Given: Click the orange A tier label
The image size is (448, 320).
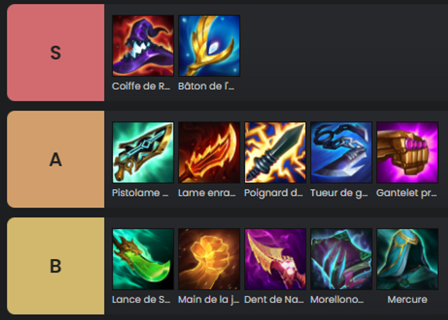Looking at the screenshot, I should pos(56,159).
